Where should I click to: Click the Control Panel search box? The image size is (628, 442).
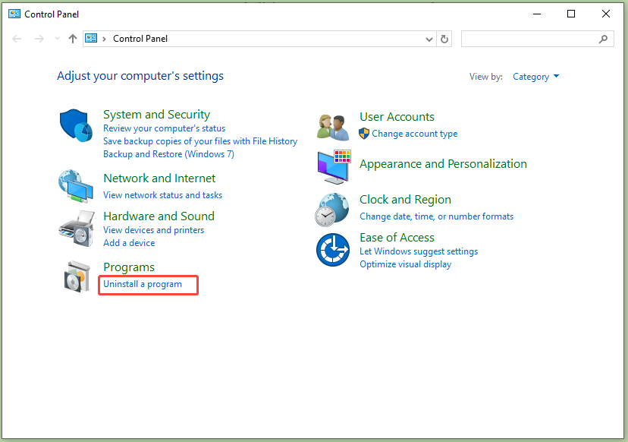531,39
